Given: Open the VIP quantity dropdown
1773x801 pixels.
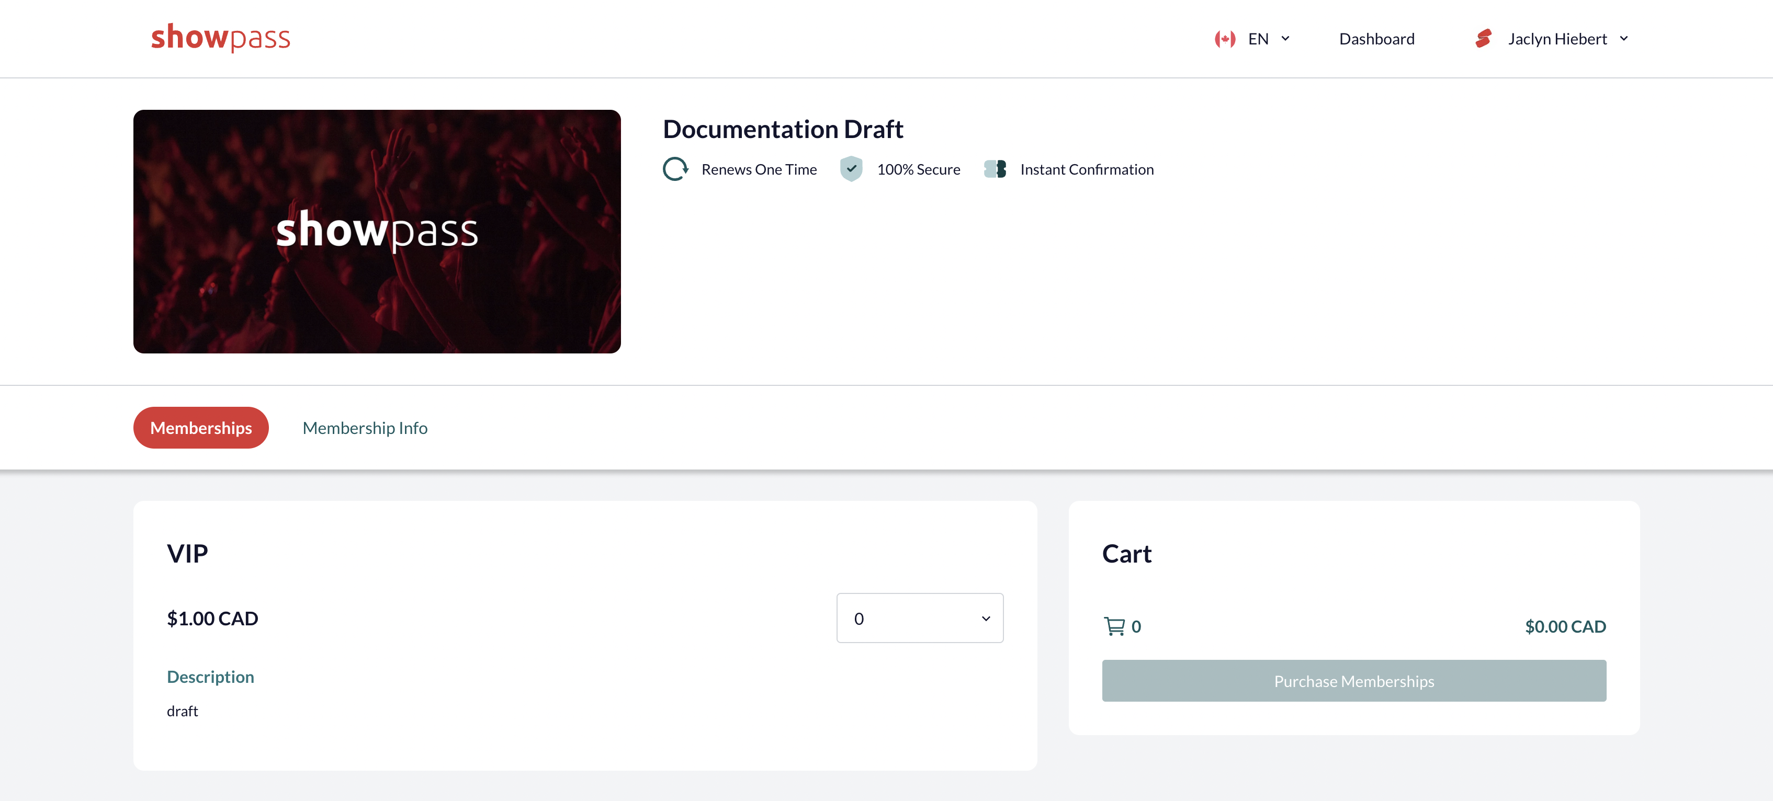Looking at the screenshot, I should (x=920, y=618).
